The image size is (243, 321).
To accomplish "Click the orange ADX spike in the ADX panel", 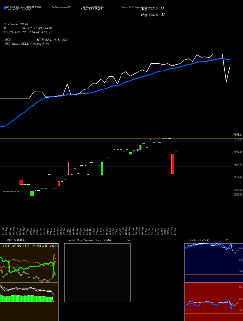I will [54, 255].
